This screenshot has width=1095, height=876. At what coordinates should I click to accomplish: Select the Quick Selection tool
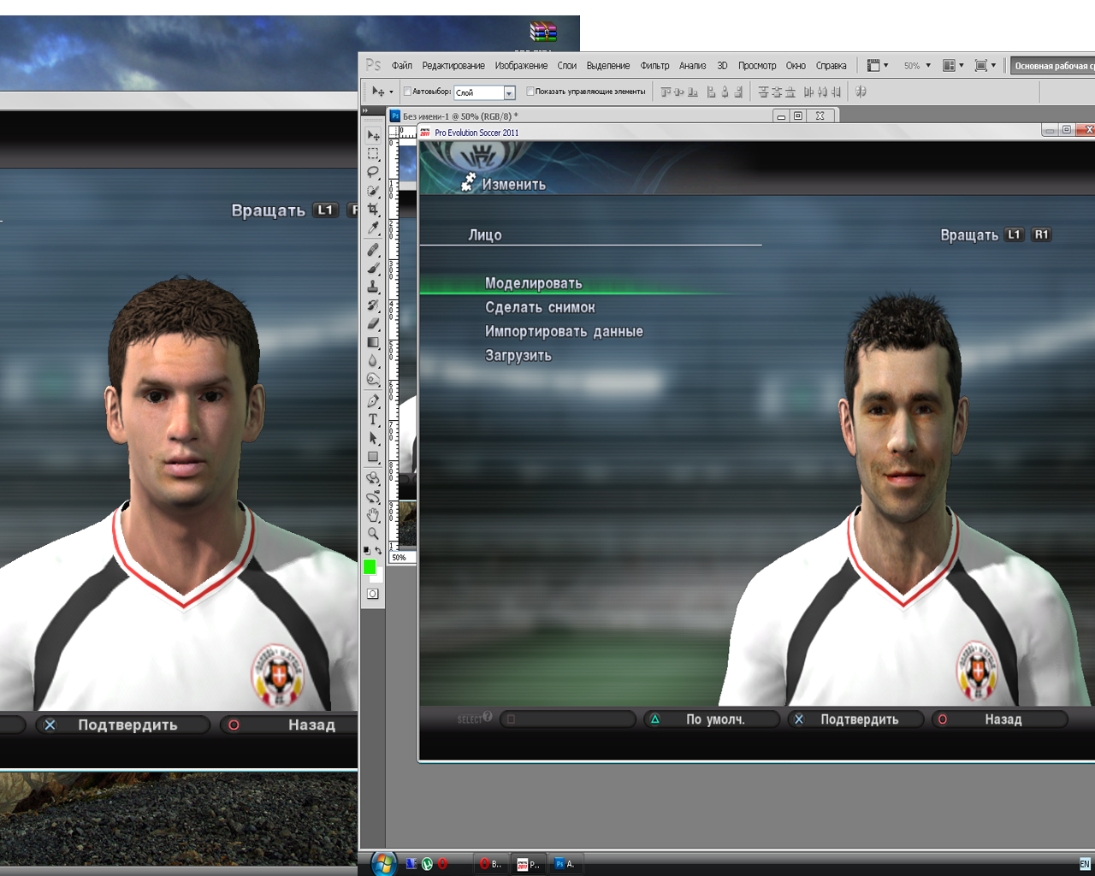pos(373,191)
